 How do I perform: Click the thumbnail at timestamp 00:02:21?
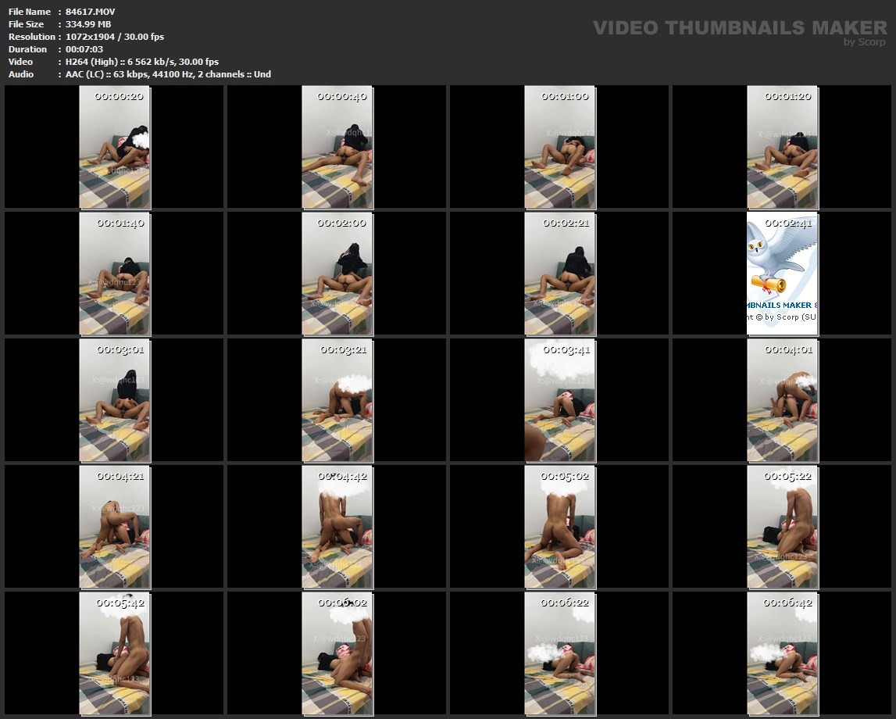(559, 274)
